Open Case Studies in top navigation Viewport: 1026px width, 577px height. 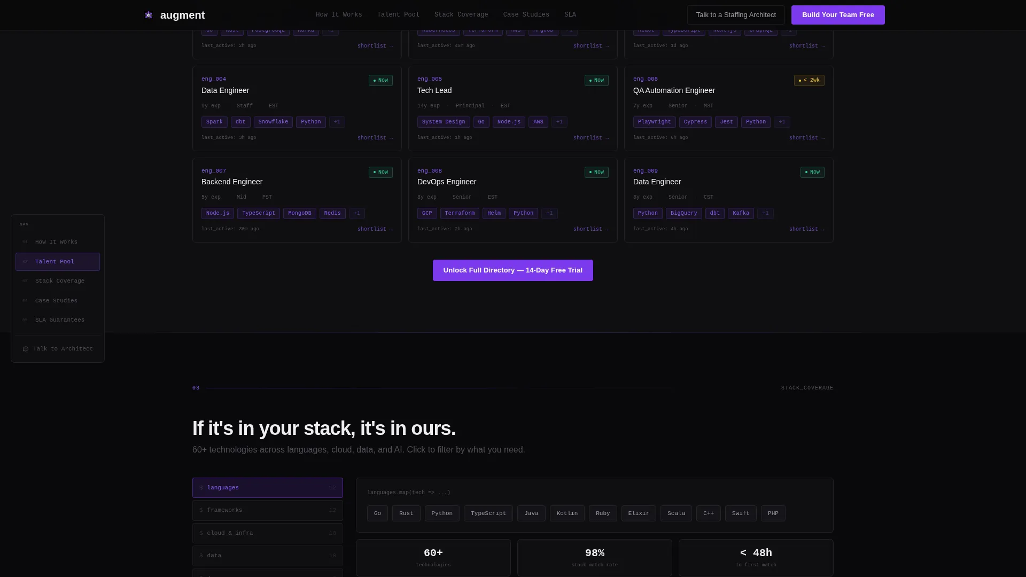pos(526,15)
